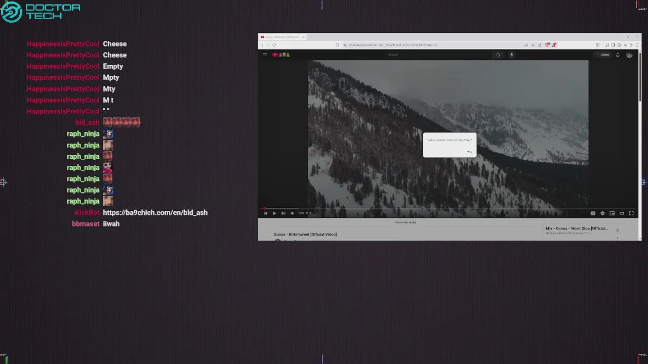Open a new browser tab

click(311, 37)
